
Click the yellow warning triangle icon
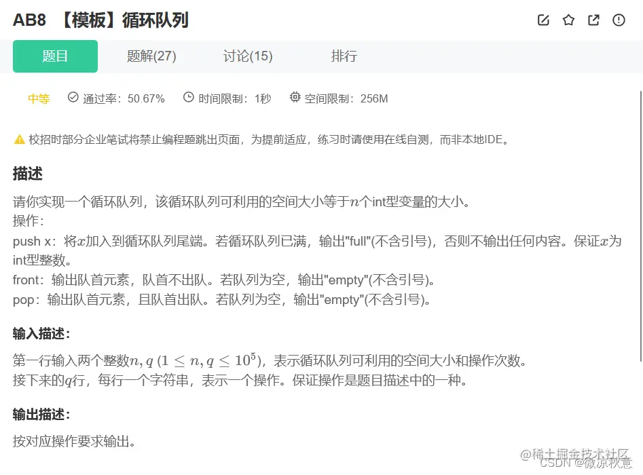(x=18, y=140)
